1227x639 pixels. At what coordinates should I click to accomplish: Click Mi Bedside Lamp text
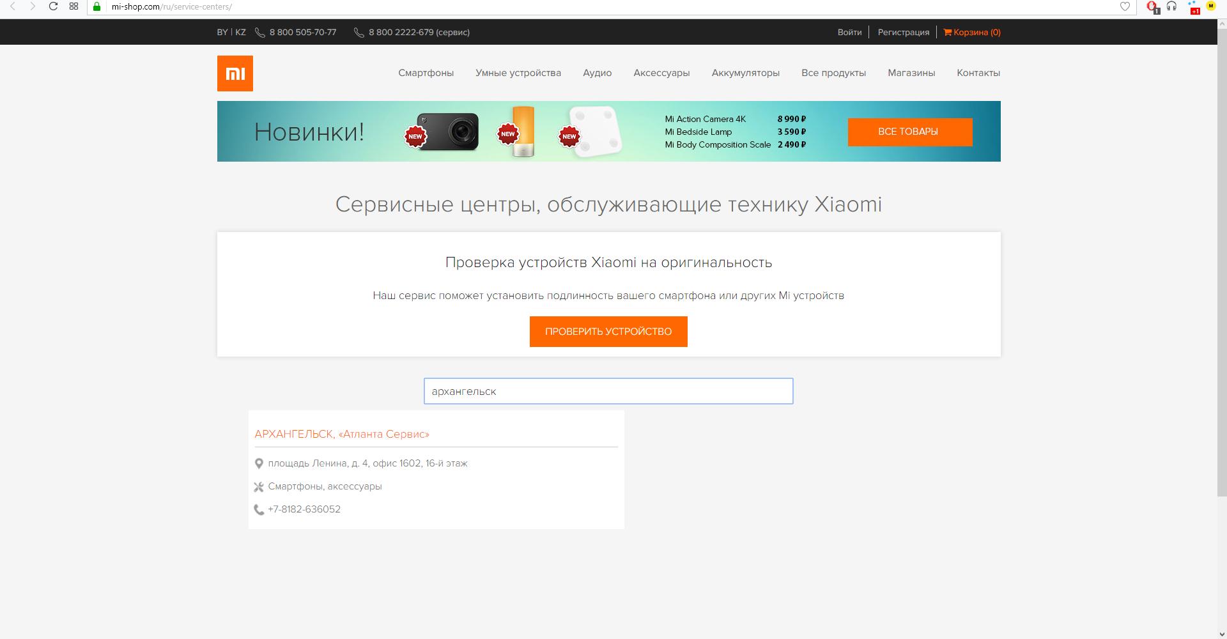698,132
